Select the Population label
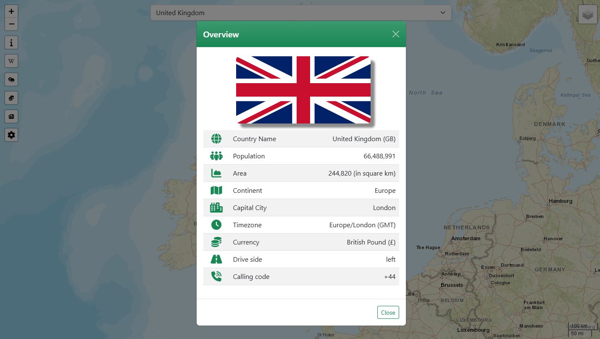Image resolution: width=600 pixels, height=339 pixels. pos(249,156)
